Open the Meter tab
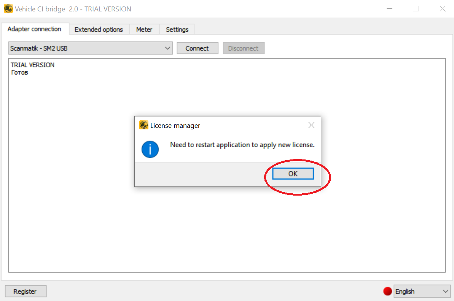This screenshot has width=454, height=301. pyautogui.click(x=144, y=30)
